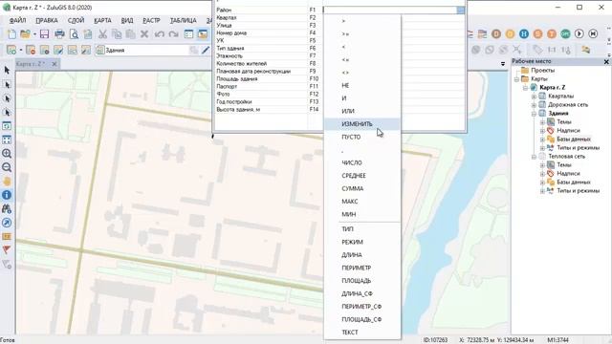Click the Delete X icon in toolbar

144,34
